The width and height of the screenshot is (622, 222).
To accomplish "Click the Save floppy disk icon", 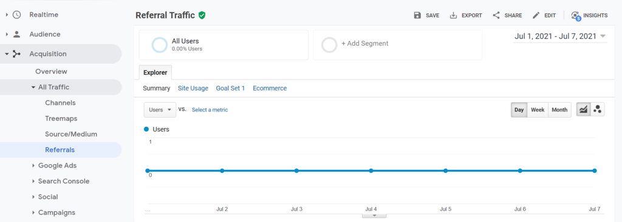I will [x=417, y=15].
